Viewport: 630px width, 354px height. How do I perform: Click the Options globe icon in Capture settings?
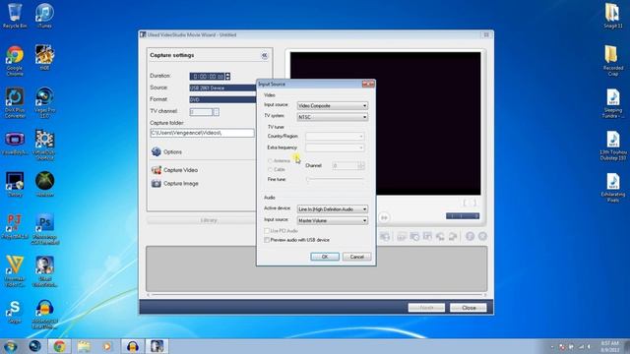pyautogui.click(x=156, y=151)
